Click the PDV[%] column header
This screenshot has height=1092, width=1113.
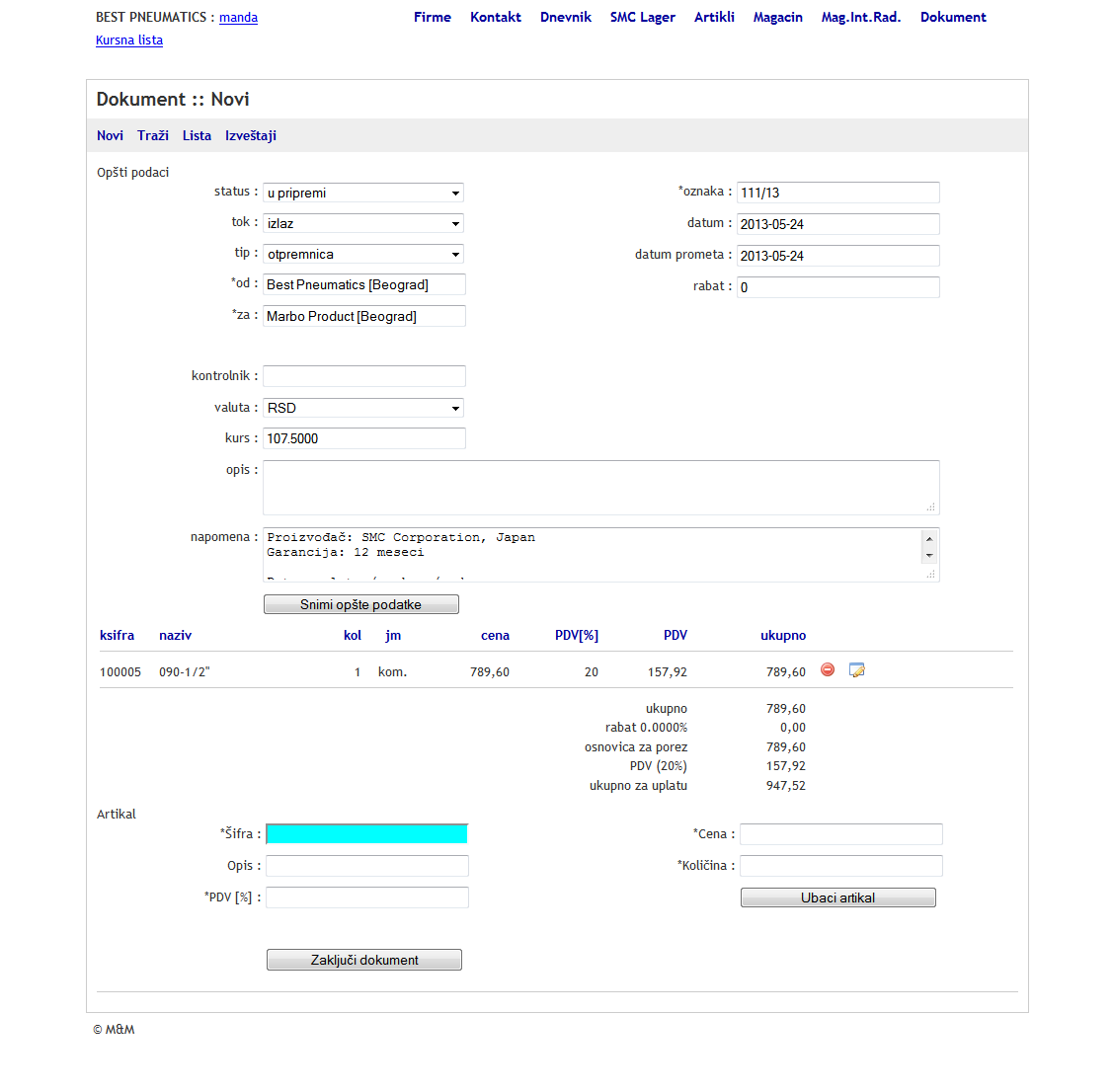point(577,636)
